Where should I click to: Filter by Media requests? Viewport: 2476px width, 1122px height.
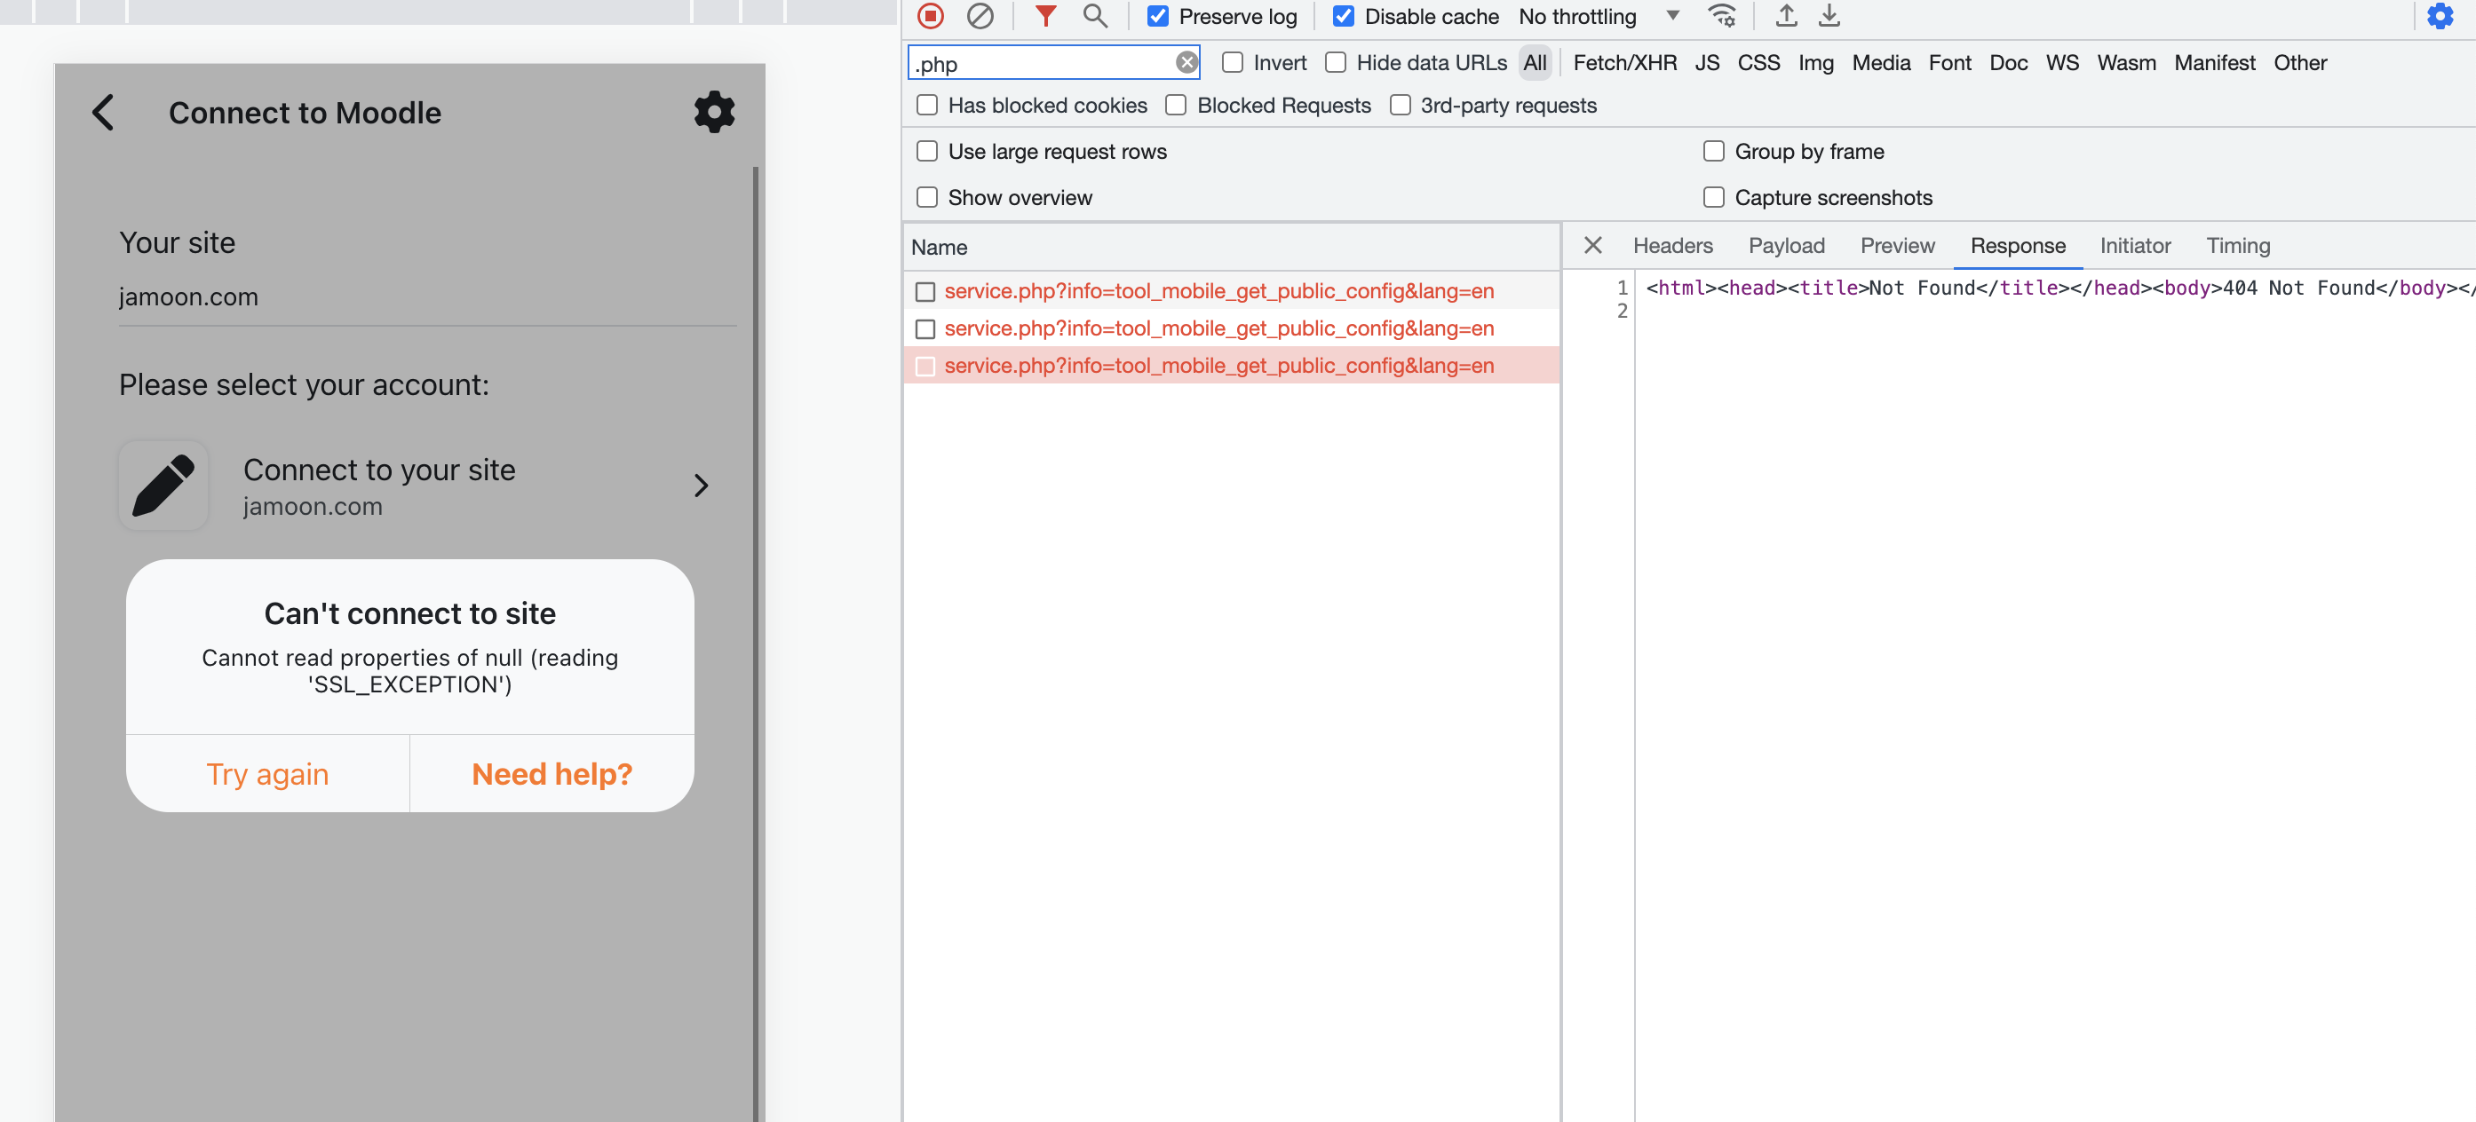(x=1881, y=62)
